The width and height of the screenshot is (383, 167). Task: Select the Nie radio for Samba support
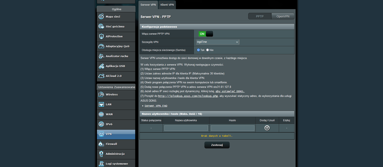click(x=208, y=50)
